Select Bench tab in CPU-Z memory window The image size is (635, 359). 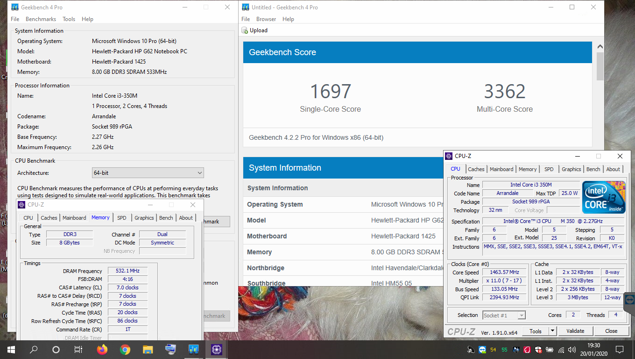click(166, 218)
